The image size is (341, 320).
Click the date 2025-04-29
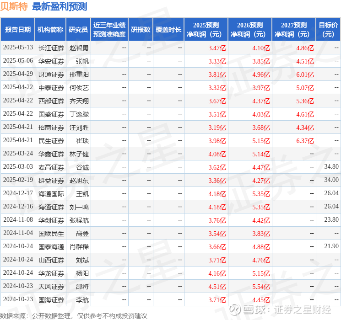tap(18, 74)
